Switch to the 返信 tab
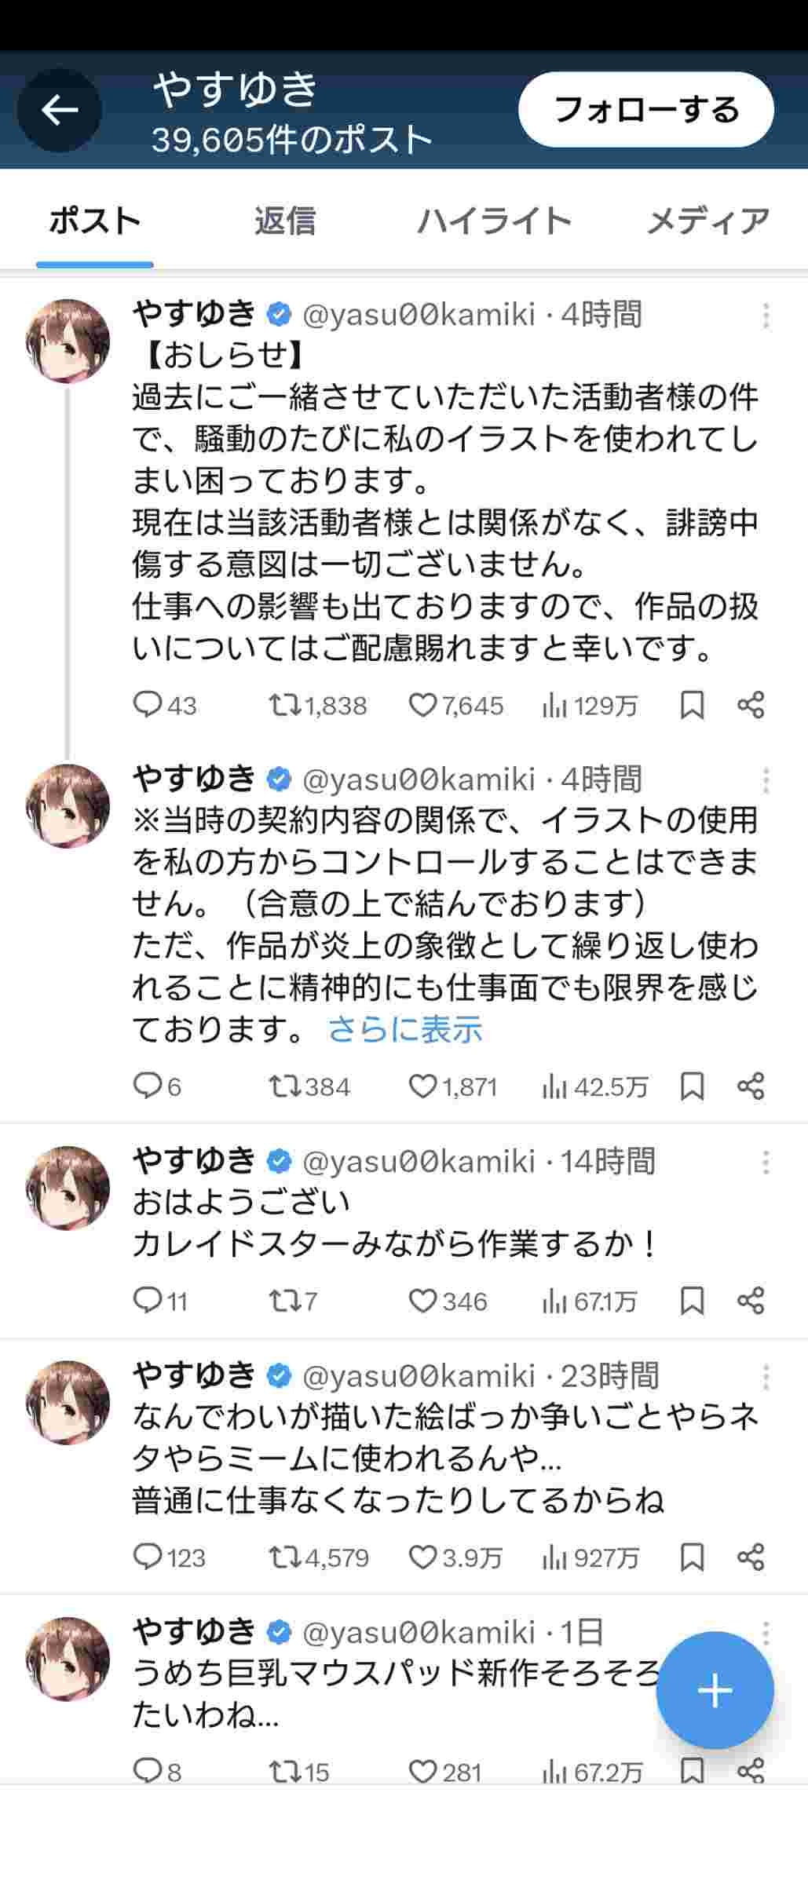The height and width of the screenshot is (1884, 808). (x=284, y=221)
